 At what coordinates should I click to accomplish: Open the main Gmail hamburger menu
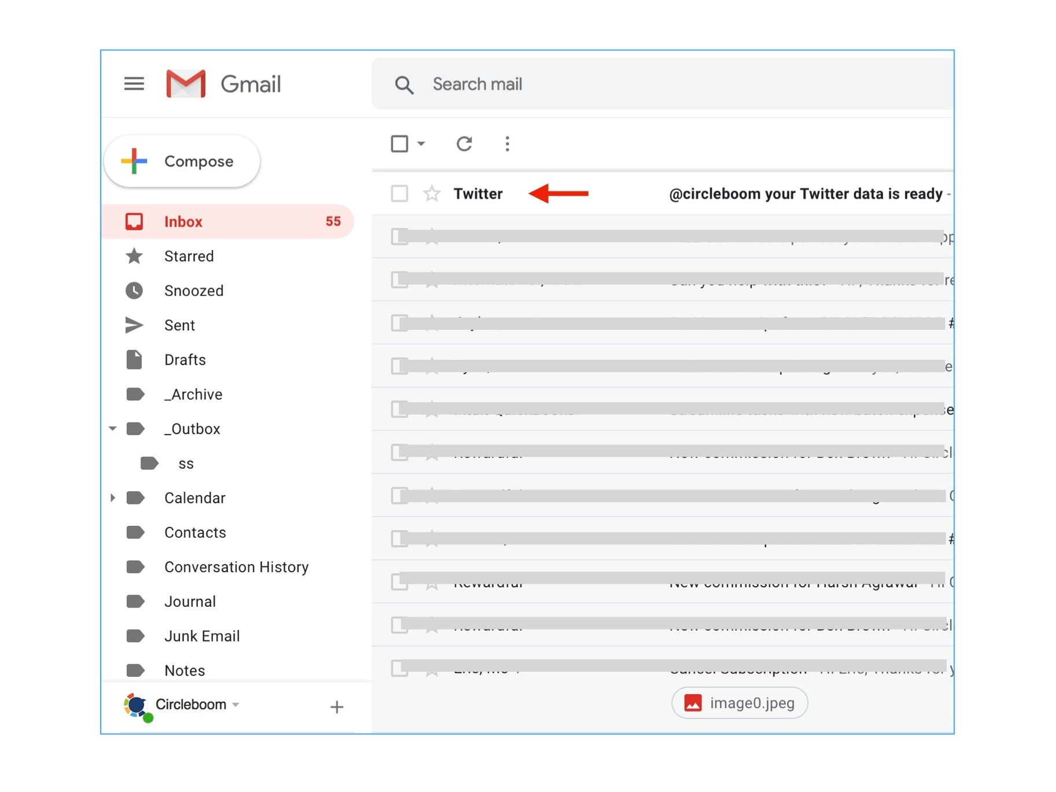click(134, 83)
